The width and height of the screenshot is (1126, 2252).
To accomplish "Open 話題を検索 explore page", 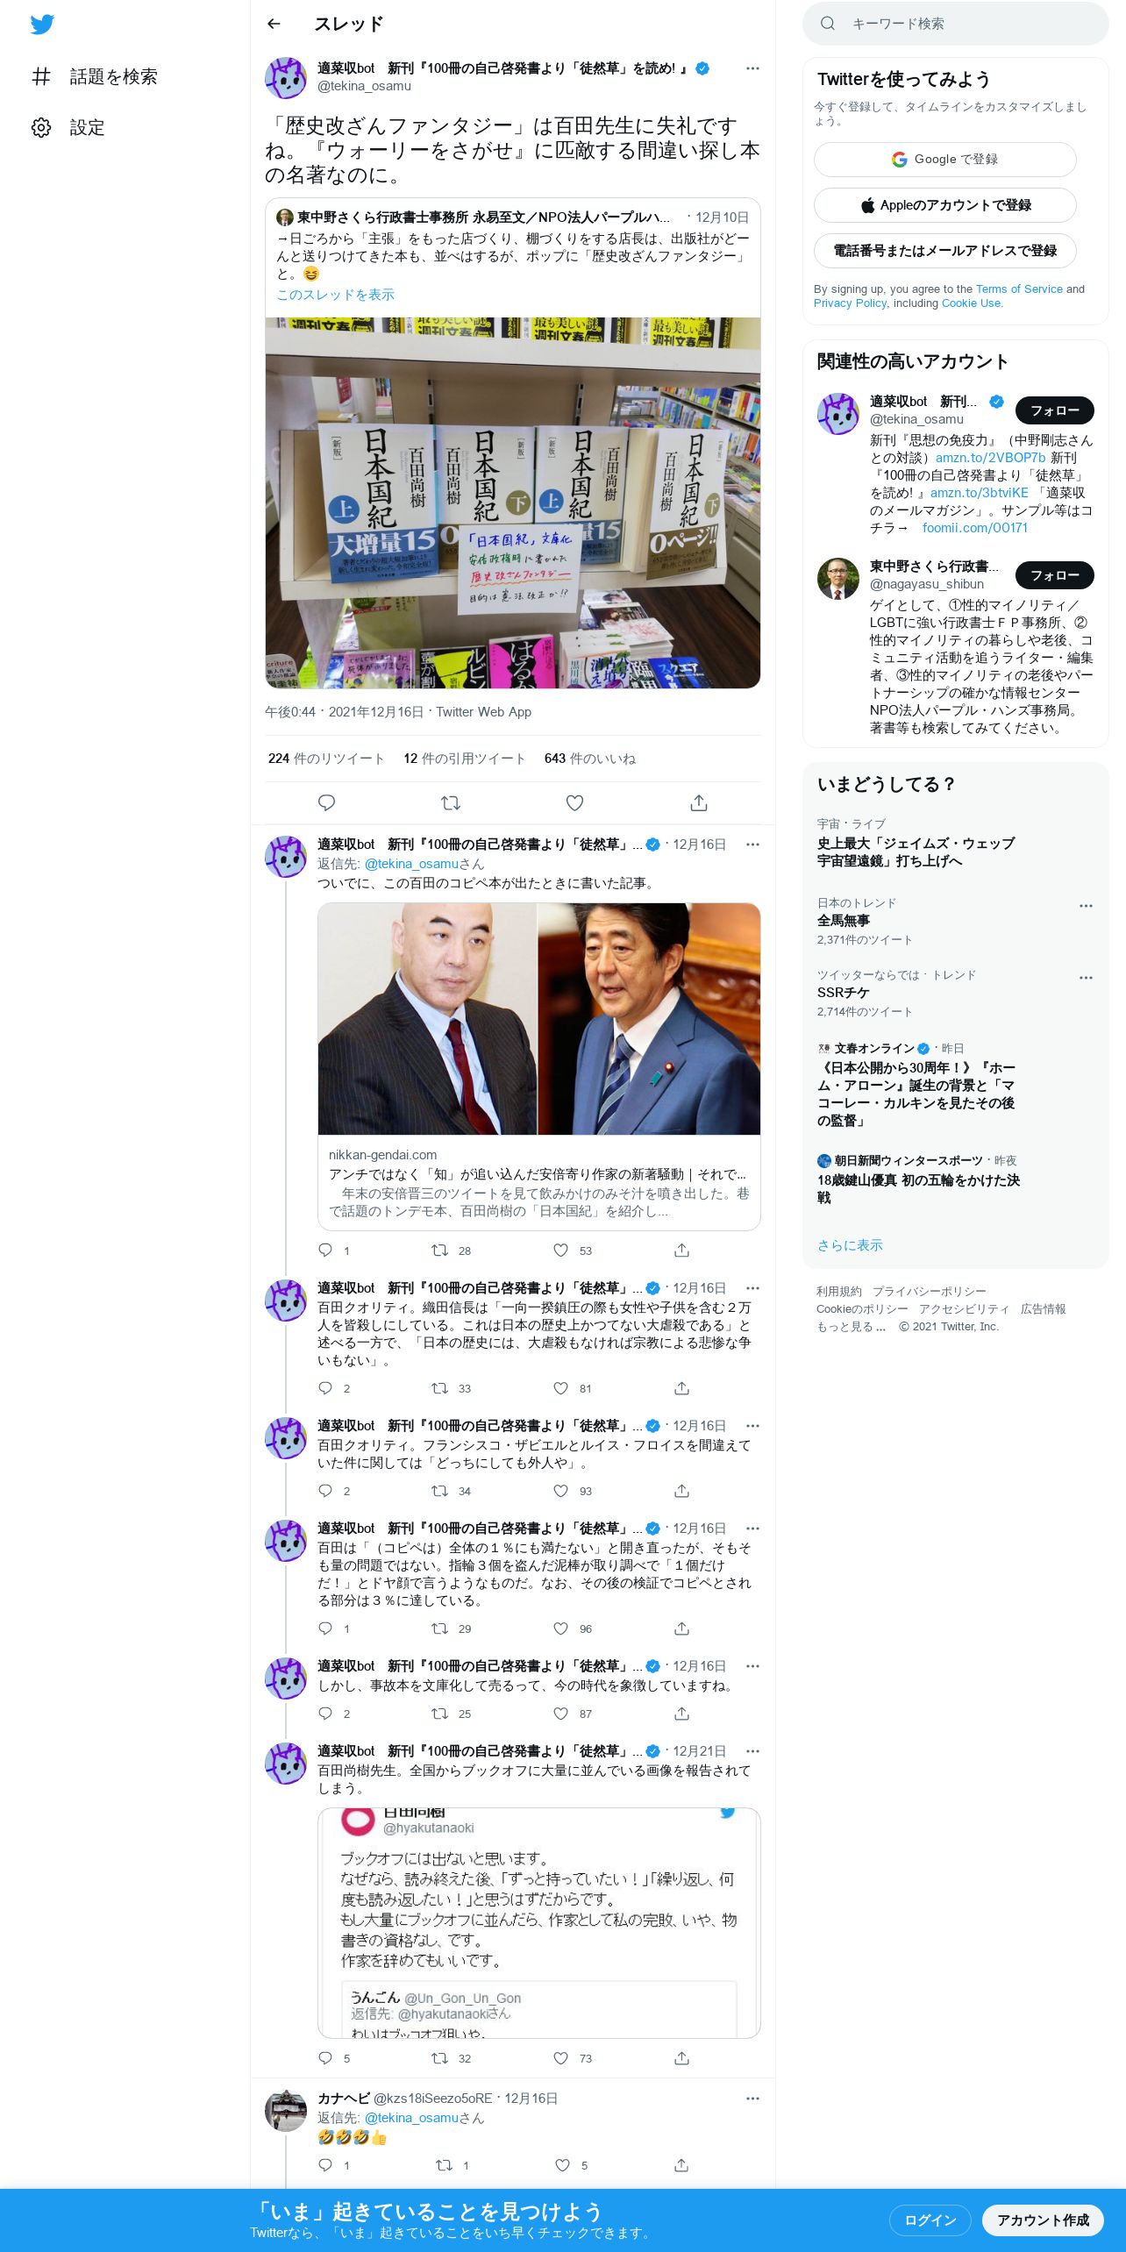I will (x=95, y=77).
